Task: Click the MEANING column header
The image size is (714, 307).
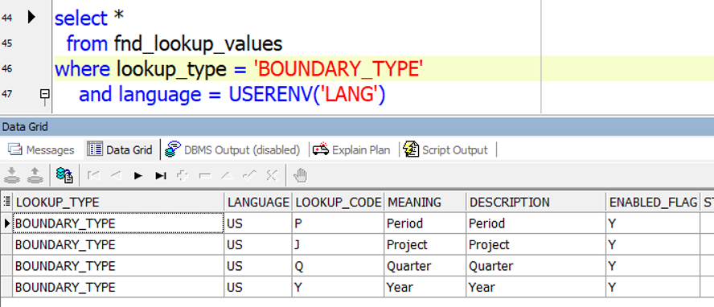Action: 425,202
